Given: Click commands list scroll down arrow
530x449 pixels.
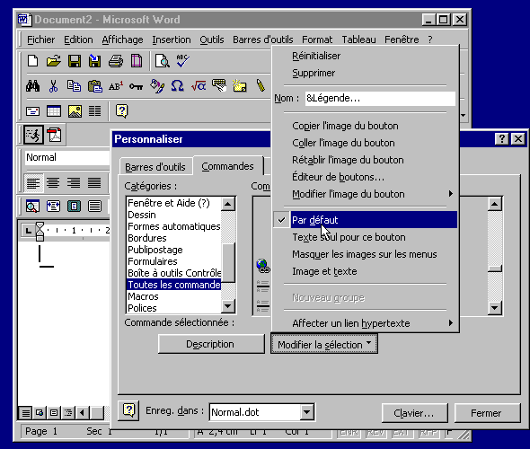Looking at the screenshot, I should click(x=495, y=307).
